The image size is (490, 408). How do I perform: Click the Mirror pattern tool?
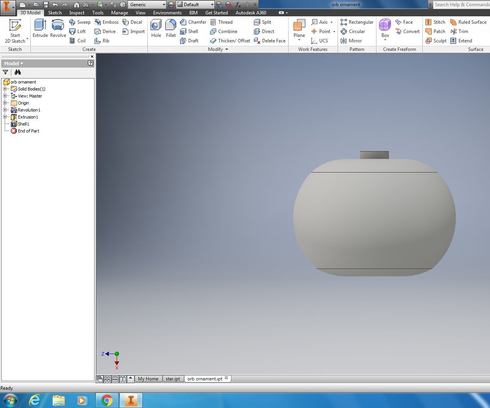[x=351, y=41]
